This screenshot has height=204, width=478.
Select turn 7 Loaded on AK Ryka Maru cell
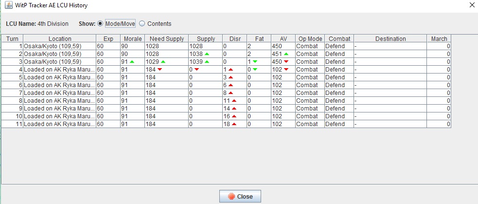tap(60, 93)
